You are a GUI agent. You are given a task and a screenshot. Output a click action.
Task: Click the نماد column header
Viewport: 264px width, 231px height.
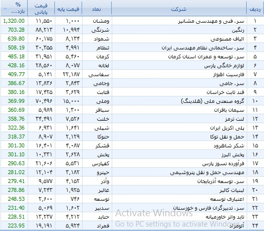point(96,9)
